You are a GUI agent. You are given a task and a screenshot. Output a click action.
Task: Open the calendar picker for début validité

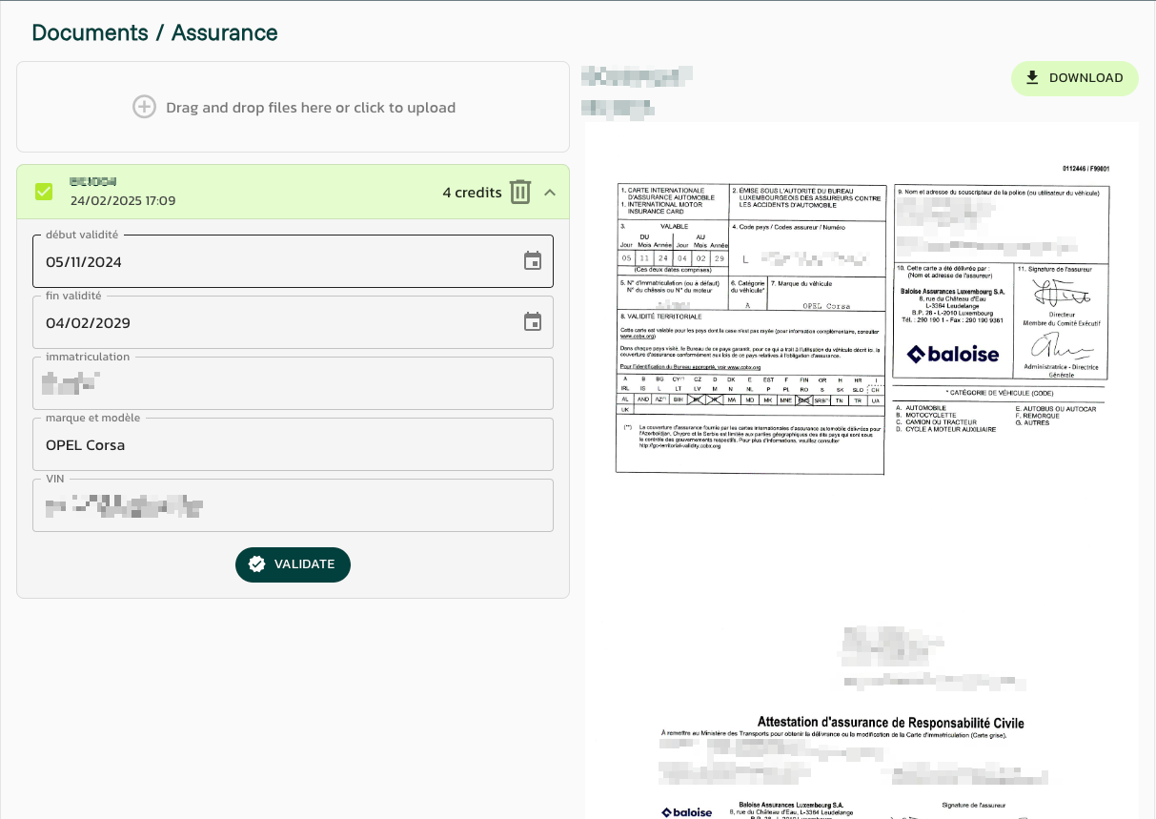coord(533,261)
